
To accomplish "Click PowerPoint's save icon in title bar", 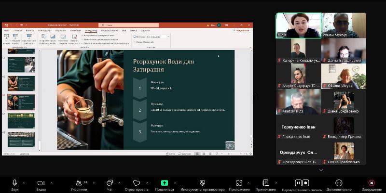I will point(6,25).
